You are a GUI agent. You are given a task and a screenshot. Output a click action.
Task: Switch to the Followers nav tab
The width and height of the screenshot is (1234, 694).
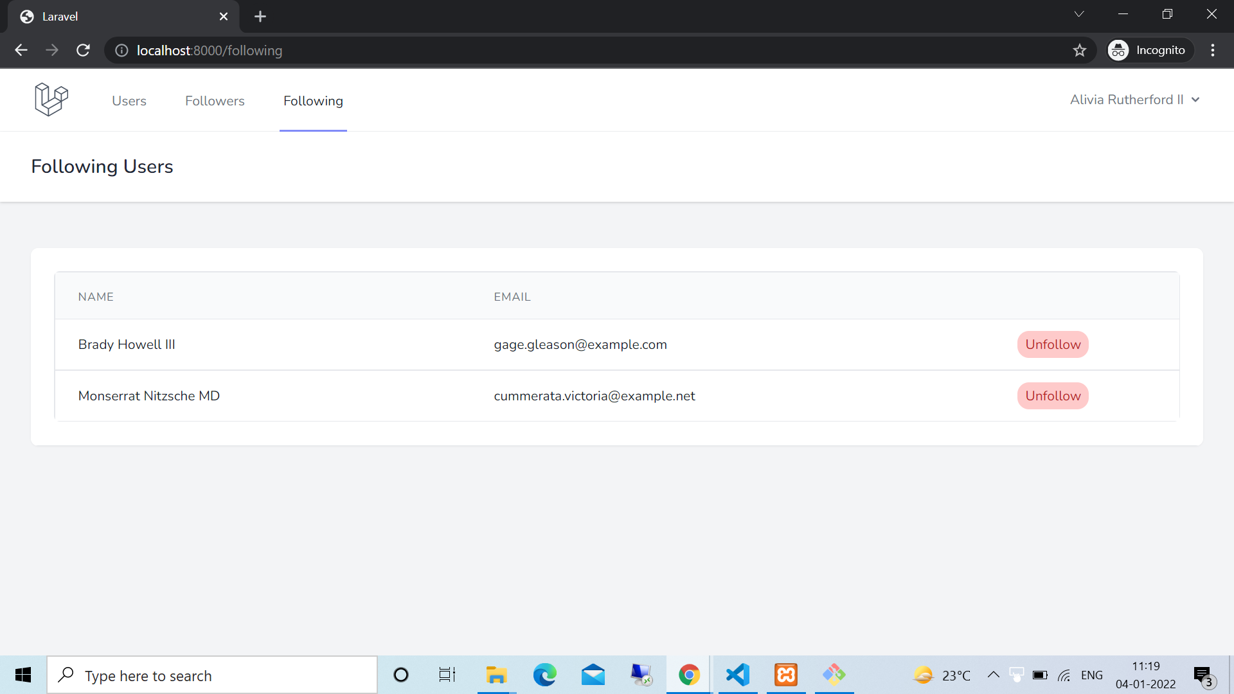click(x=215, y=101)
